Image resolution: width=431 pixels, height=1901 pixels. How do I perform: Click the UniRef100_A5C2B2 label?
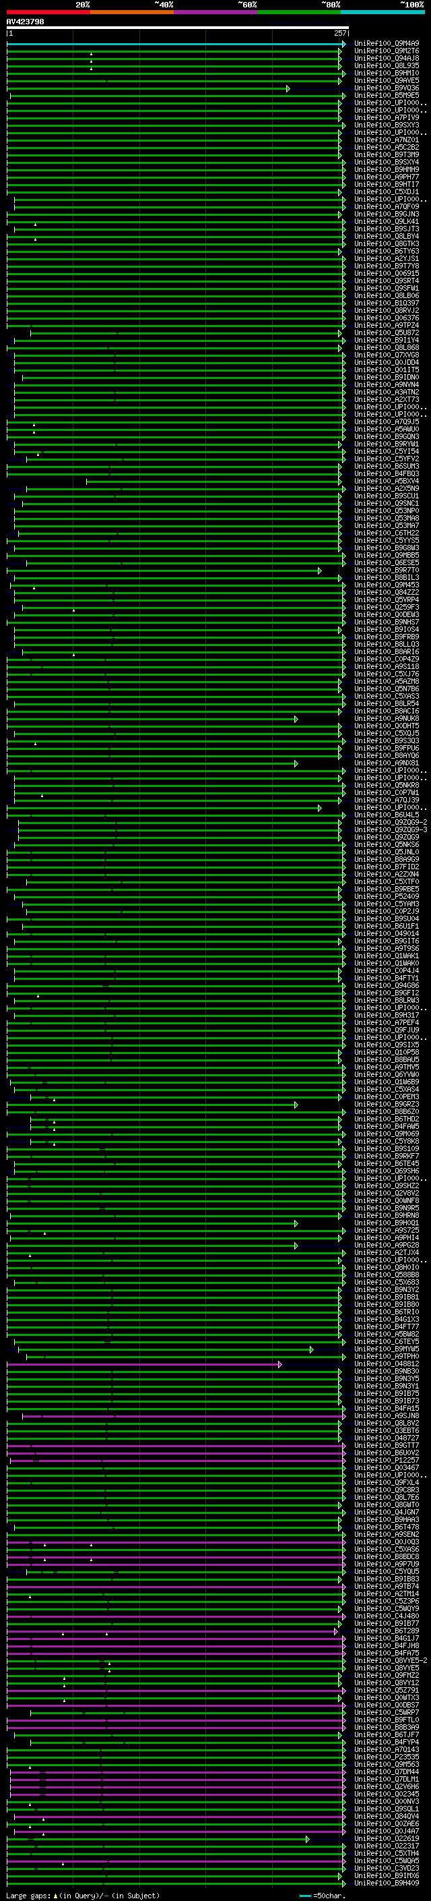tap(387, 148)
